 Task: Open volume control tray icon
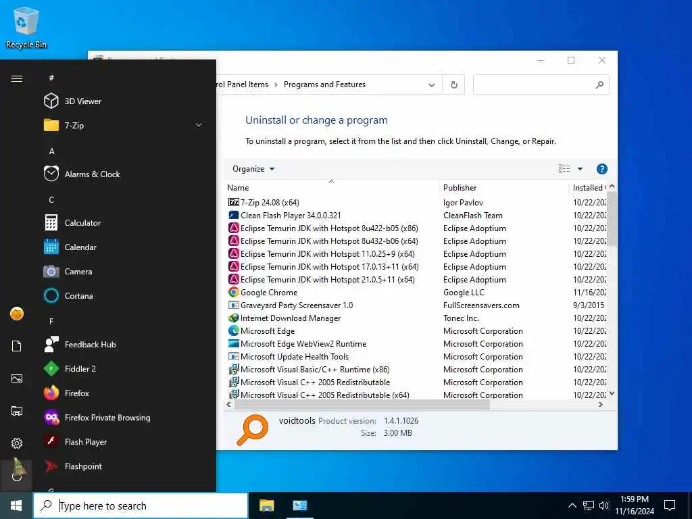(x=604, y=505)
